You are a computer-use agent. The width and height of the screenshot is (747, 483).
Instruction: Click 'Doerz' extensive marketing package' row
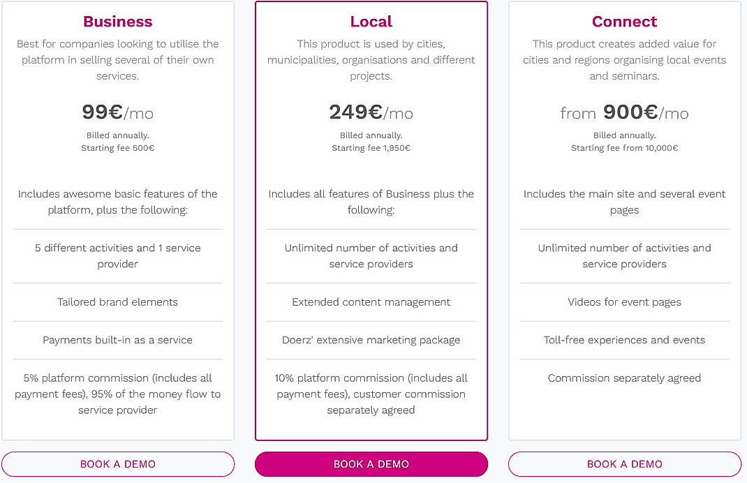click(x=371, y=340)
